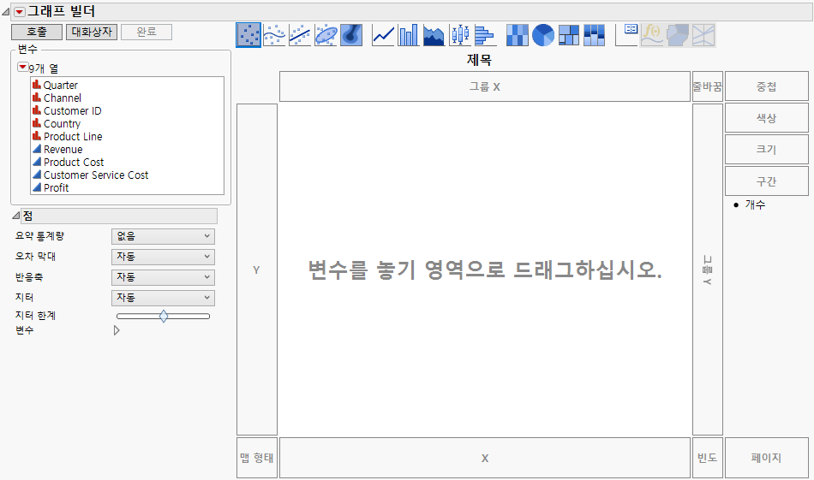This screenshot has height=480, width=814.
Task: Select the Revenue column in variable list
Action: click(x=63, y=150)
